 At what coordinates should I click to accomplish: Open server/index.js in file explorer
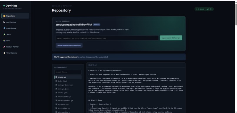coord(68,97)
